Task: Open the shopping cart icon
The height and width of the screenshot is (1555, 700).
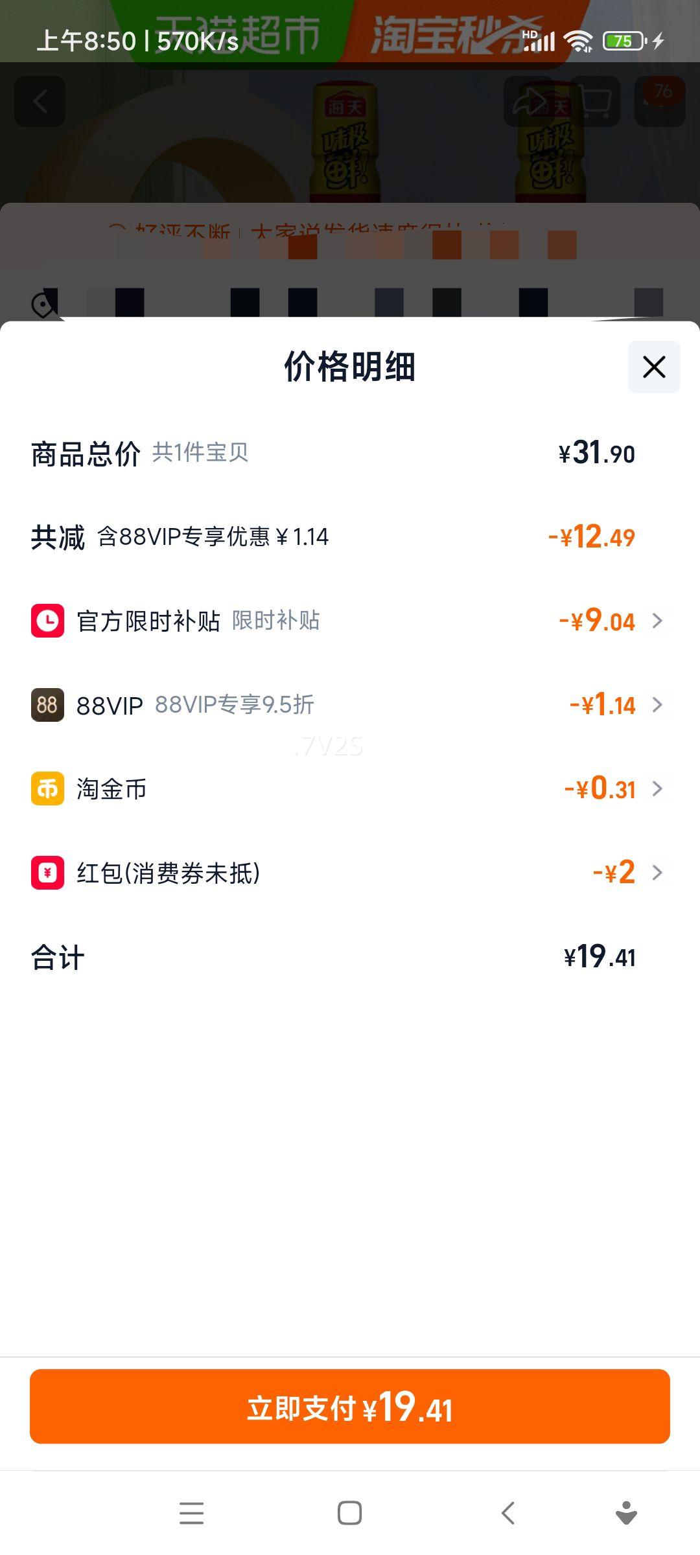Action: (595, 101)
